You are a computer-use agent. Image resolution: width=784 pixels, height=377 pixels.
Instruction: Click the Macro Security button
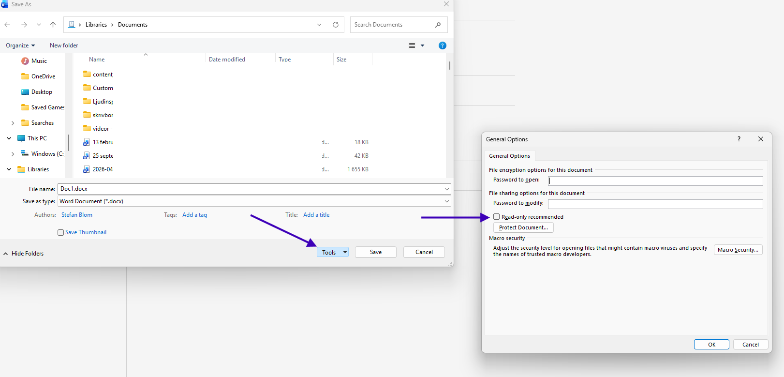[738, 250]
